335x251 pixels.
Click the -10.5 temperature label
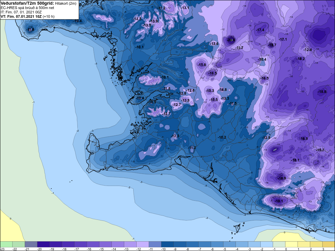click(x=152, y=102)
